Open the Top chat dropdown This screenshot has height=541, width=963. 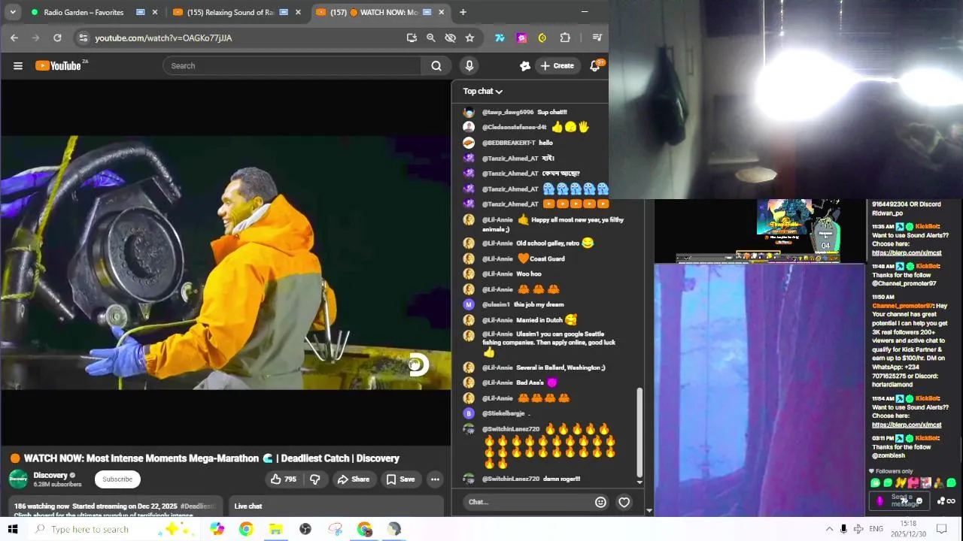pyautogui.click(x=482, y=91)
